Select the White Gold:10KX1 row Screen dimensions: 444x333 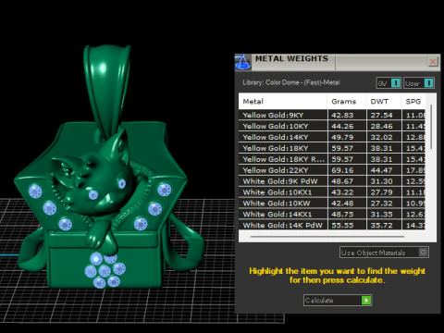pyautogui.click(x=332, y=192)
